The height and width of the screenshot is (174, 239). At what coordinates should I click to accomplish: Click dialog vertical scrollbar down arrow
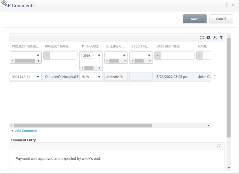(229, 168)
